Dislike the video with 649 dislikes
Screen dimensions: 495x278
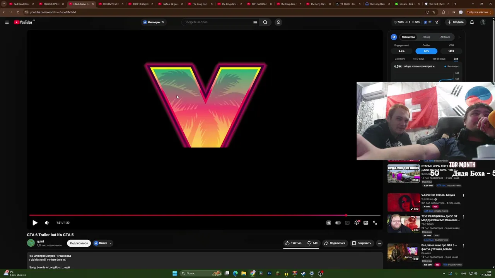coord(312,243)
